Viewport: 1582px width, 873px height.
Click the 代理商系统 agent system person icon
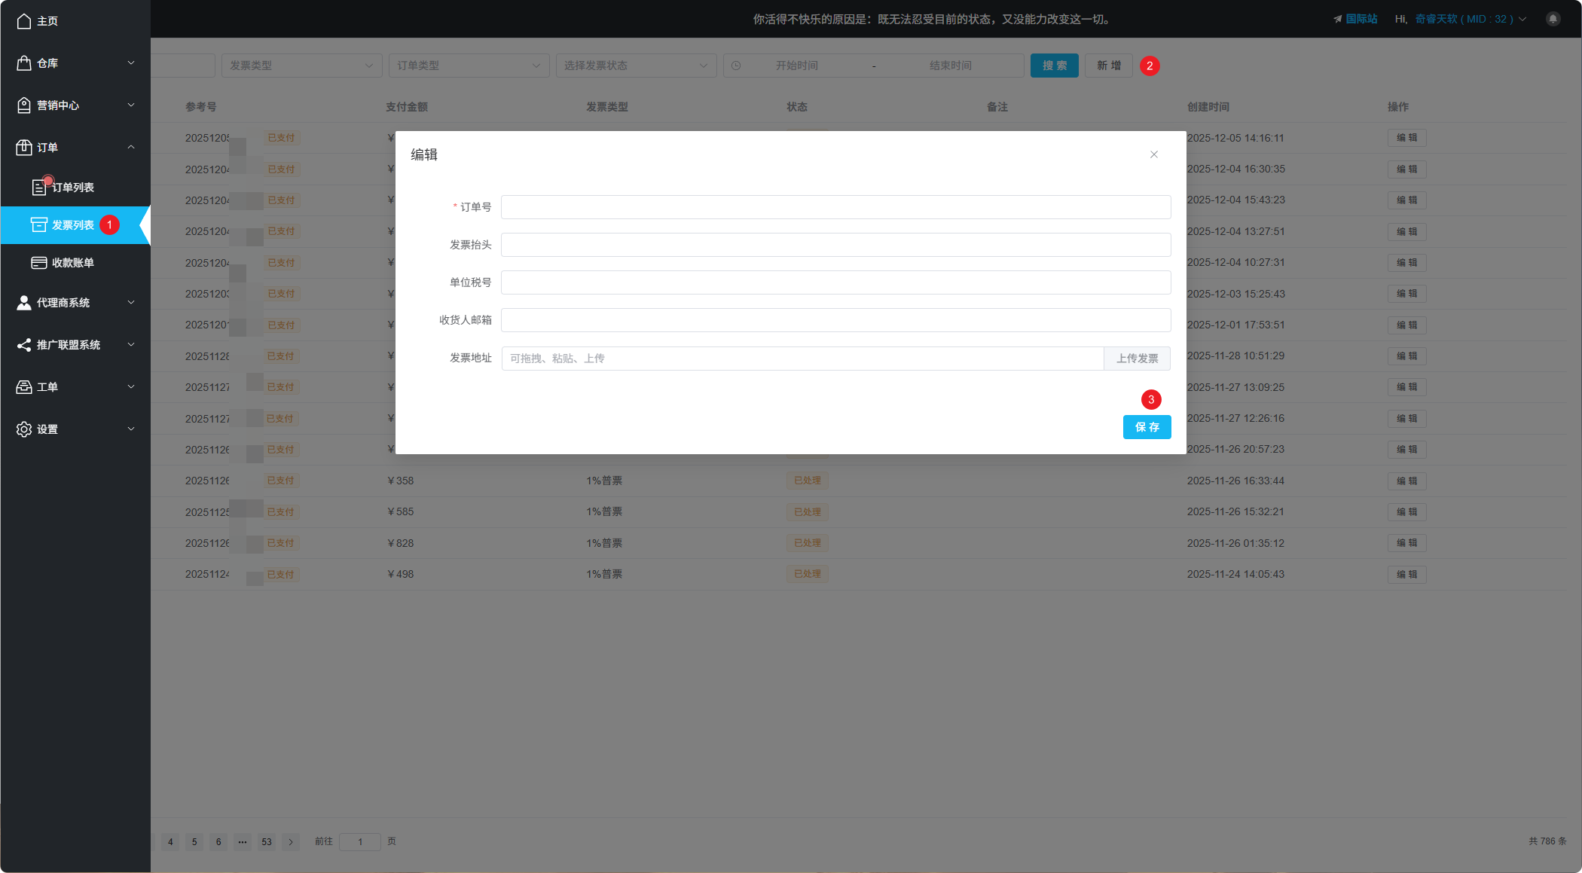click(23, 303)
